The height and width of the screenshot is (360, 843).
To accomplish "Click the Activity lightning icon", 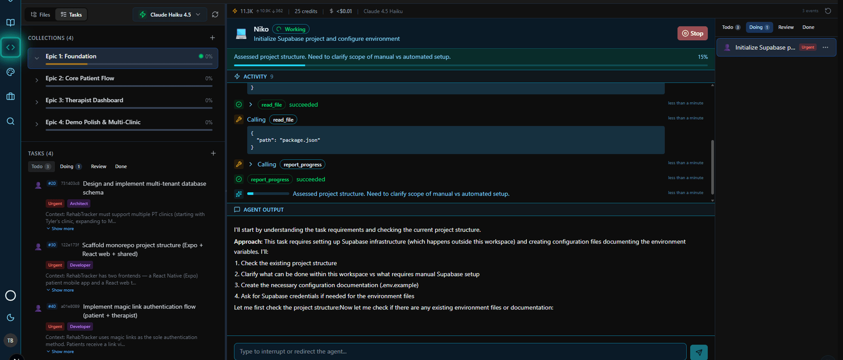I will coord(237,76).
